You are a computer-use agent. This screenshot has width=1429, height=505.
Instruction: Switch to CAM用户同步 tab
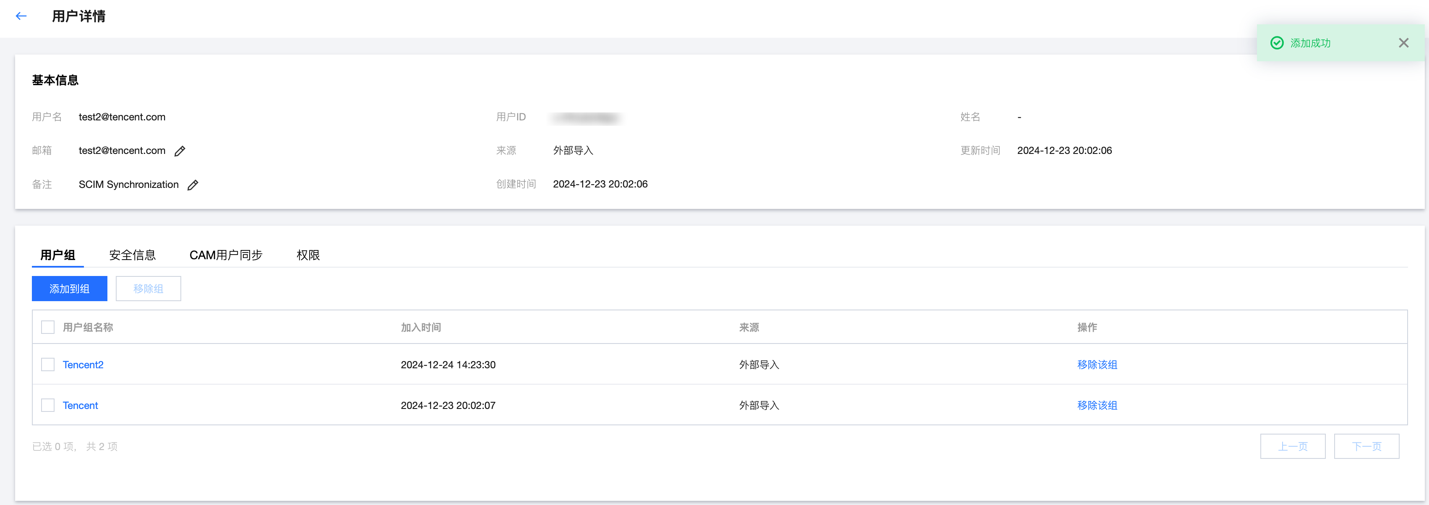point(226,255)
